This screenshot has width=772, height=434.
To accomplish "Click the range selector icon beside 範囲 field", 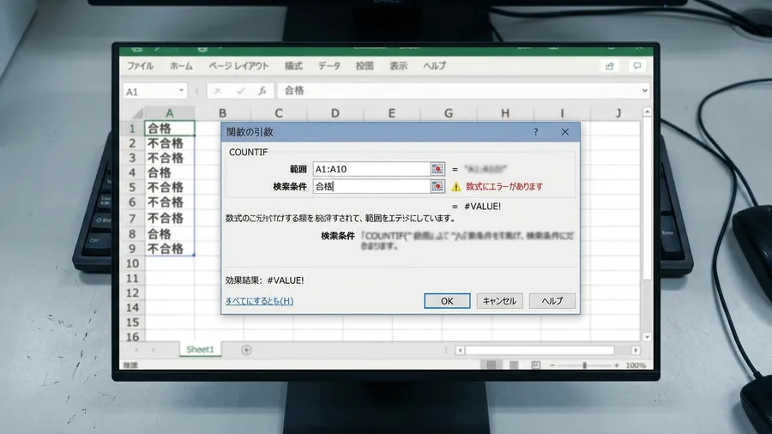I will pyautogui.click(x=437, y=169).
